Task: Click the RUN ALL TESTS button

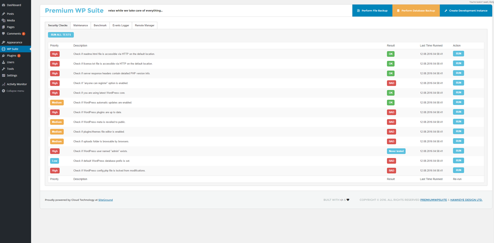Action: click(61, 35)
